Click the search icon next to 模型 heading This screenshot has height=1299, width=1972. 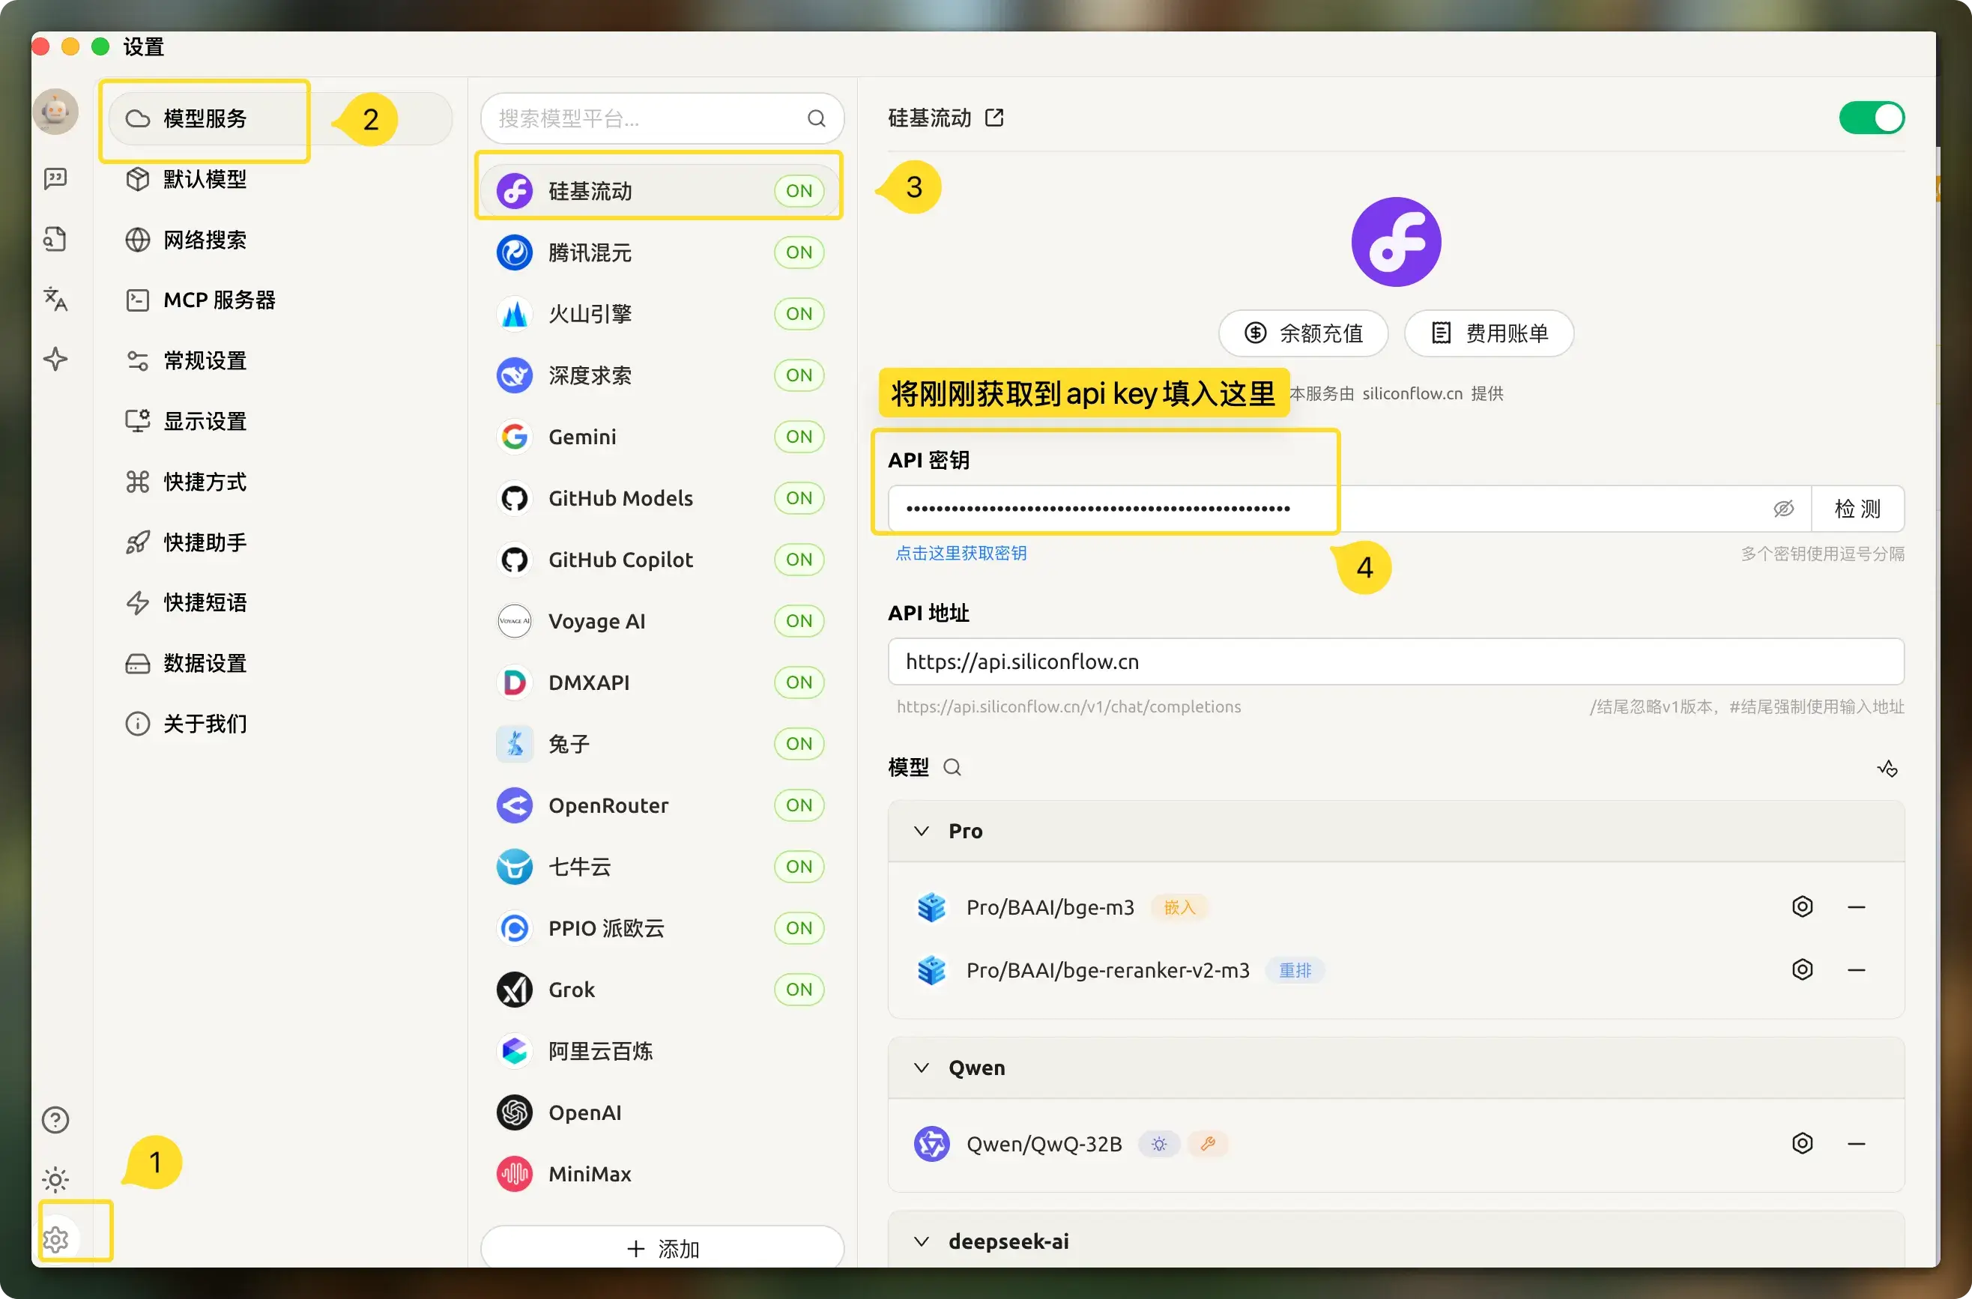pyautogui.click(x=953, y=768)
